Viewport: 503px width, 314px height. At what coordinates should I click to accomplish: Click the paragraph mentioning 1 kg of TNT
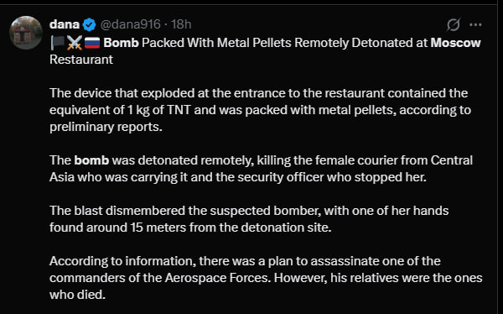click(260, 110)
